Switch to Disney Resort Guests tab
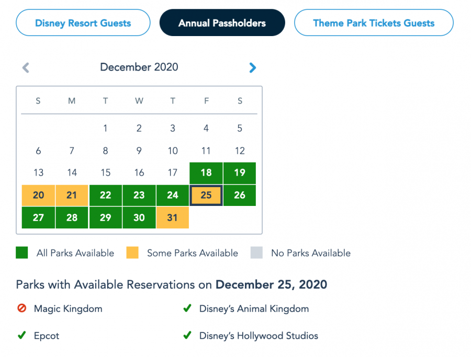471x357 pixels. 83,23
